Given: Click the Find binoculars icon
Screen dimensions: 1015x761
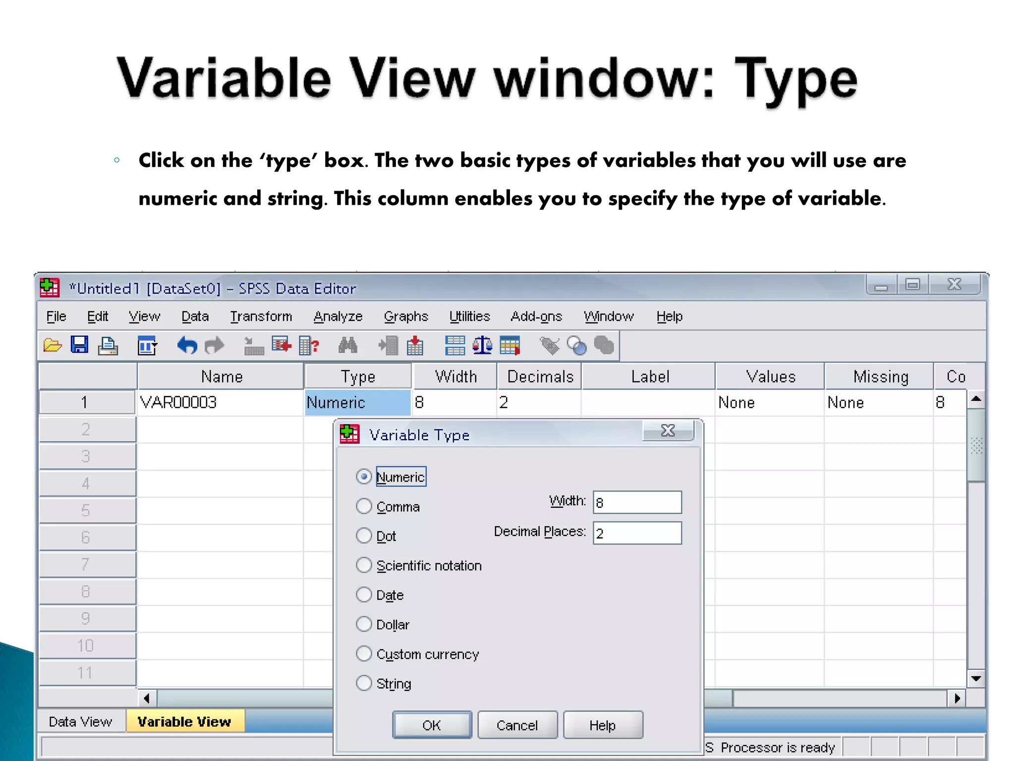Looking at the screenshot, I should (347, 345).
